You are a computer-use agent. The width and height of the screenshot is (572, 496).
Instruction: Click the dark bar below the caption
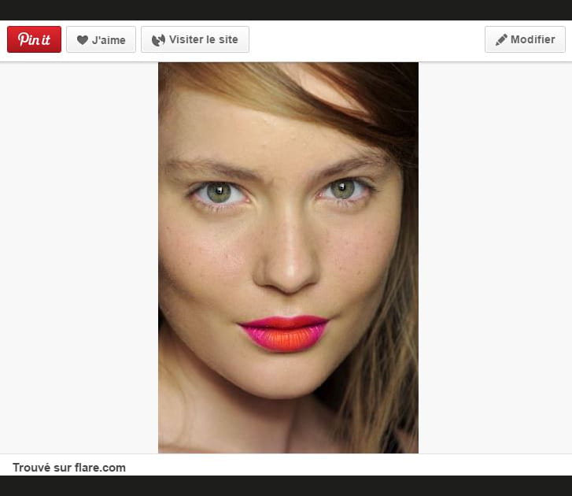point(286,486)
